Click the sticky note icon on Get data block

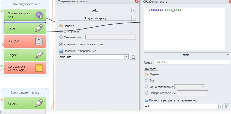point(39,68)
